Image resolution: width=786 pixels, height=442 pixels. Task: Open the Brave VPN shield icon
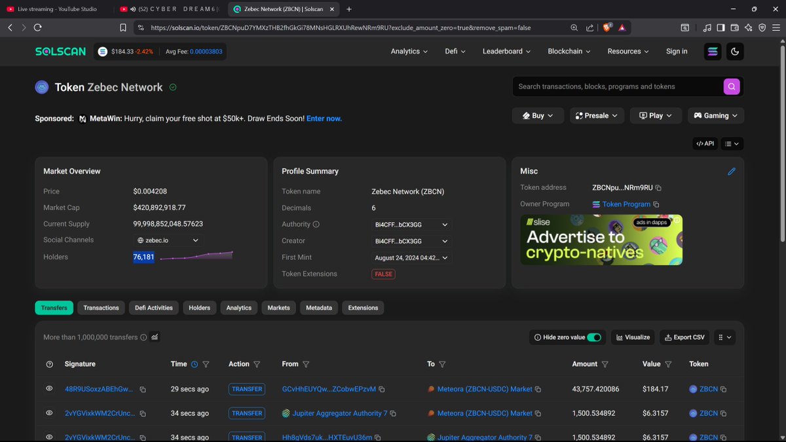[762, 28]
